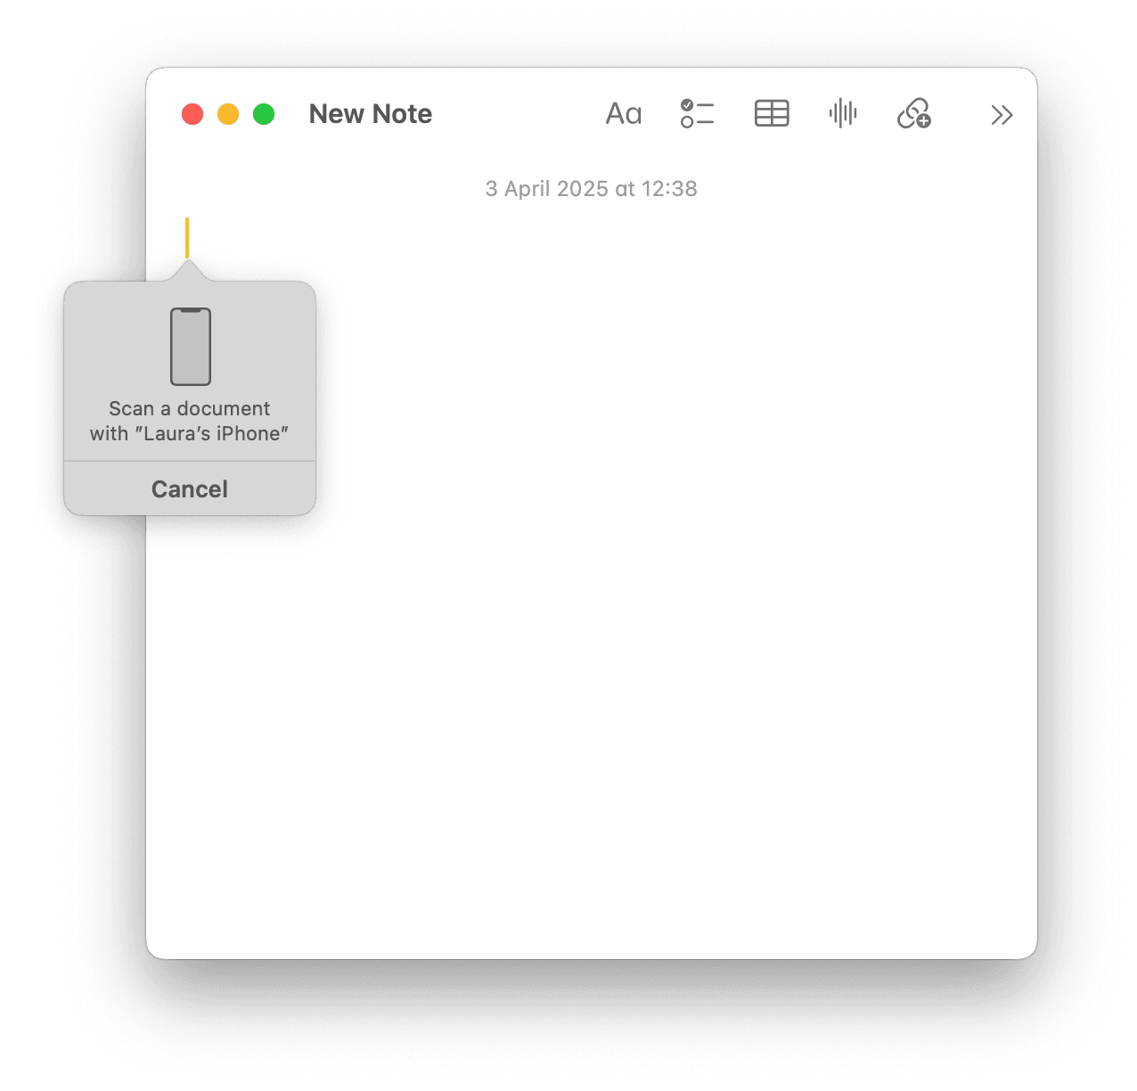Add a table to the note
Image resolution: width=1137 pixels, height=1091 pixels.
771,114
